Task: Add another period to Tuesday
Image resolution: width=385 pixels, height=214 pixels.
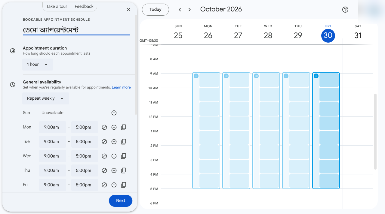Action: [x=114, y=142]
